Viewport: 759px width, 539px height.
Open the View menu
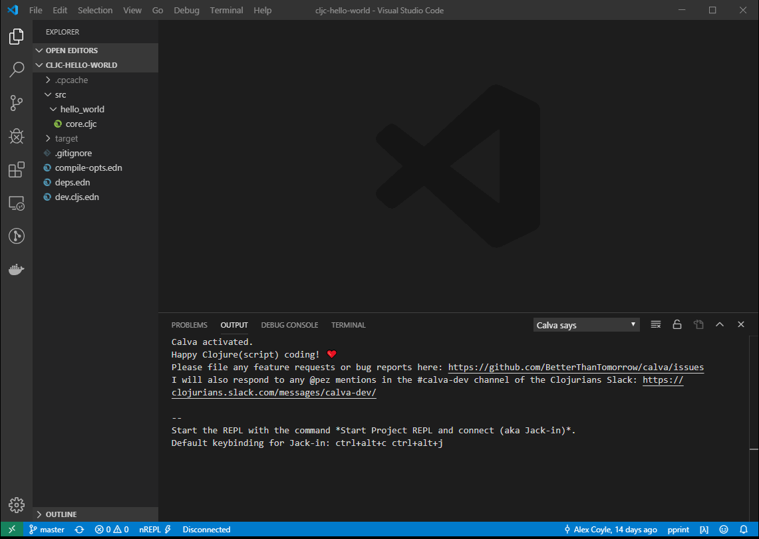132,10
